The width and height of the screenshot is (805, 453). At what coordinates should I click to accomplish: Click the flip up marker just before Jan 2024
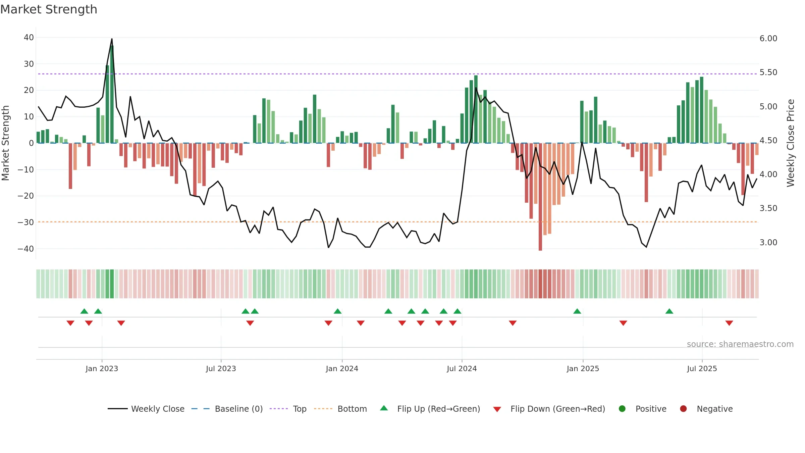pyautogui.click(x=338, y=311)
